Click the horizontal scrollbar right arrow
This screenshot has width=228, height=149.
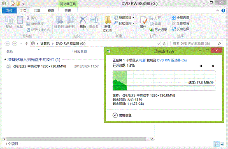pos(152,139)
